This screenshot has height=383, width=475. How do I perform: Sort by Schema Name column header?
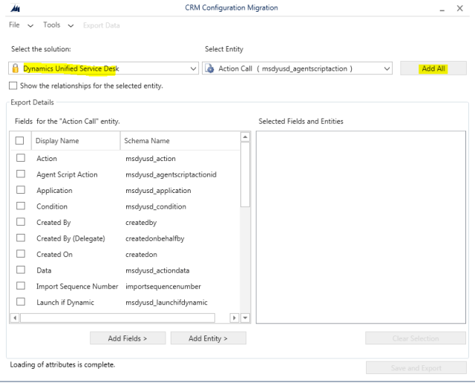click(x=180, y=140)
